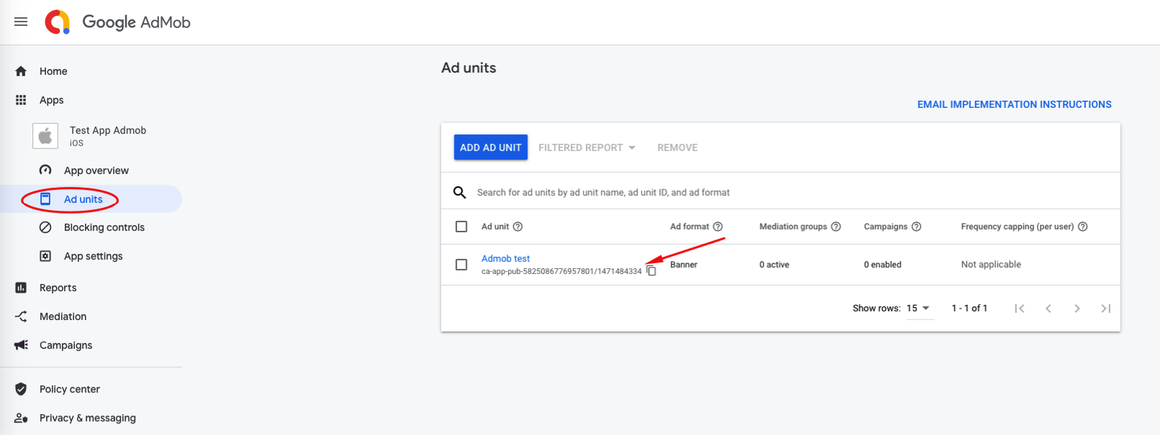
Task: Click the Banner ad format cell
Action: 684,265
